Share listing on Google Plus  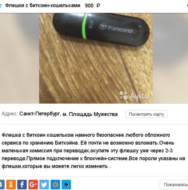33,184
